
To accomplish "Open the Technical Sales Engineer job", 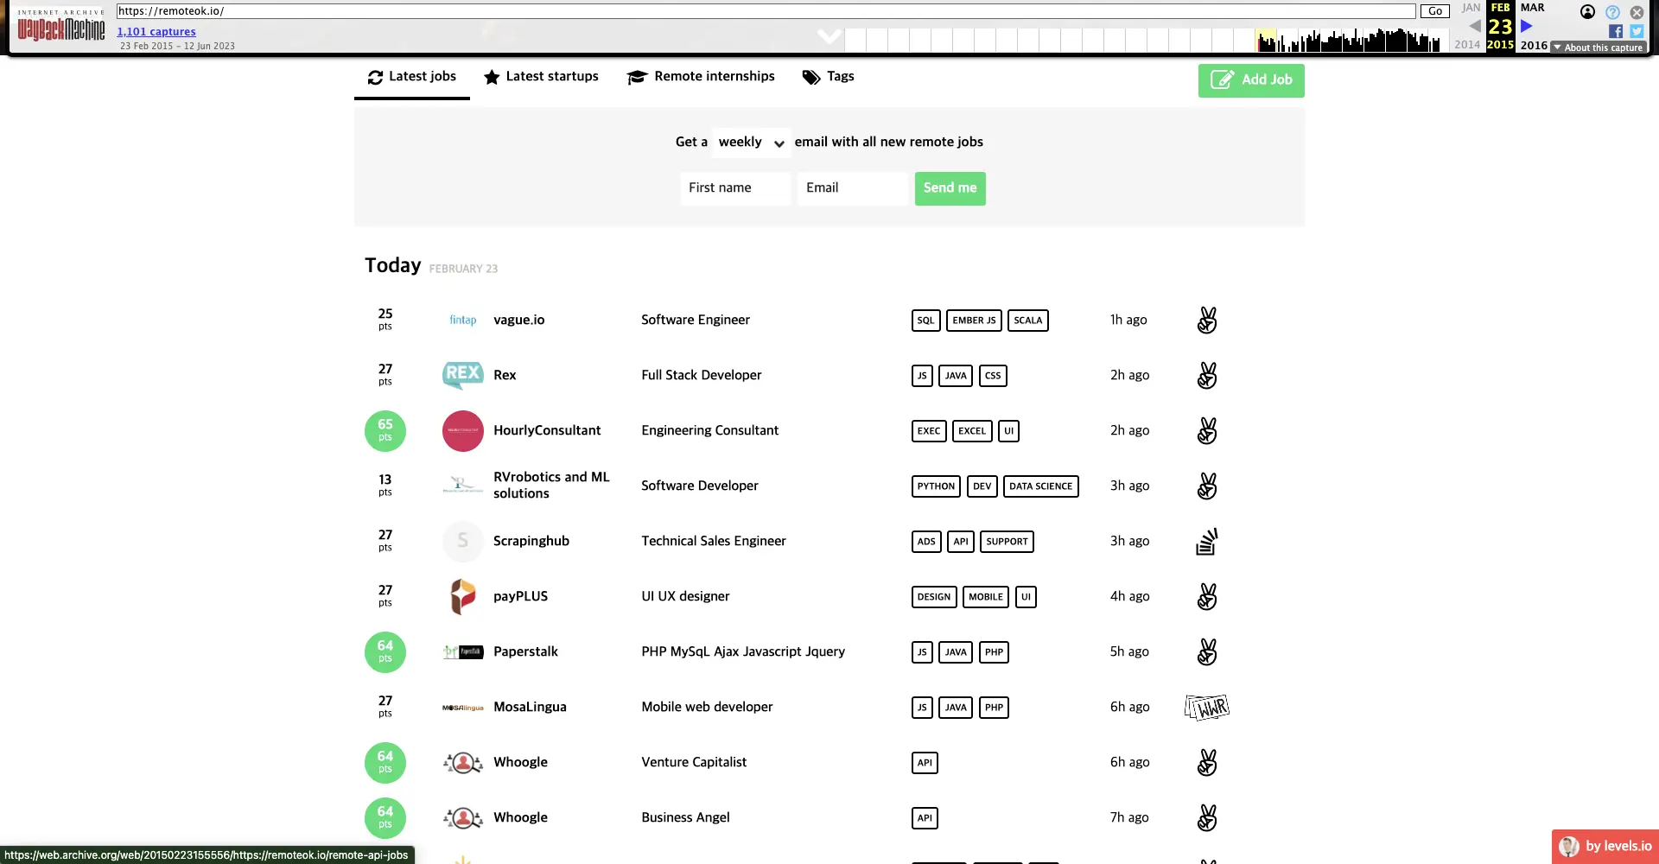I will click(714, 542).
